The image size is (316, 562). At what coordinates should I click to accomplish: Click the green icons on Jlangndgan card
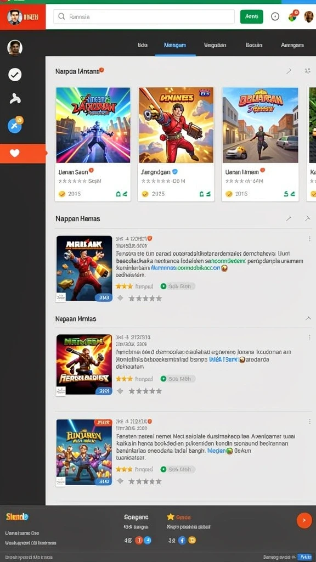pos(205,194)
